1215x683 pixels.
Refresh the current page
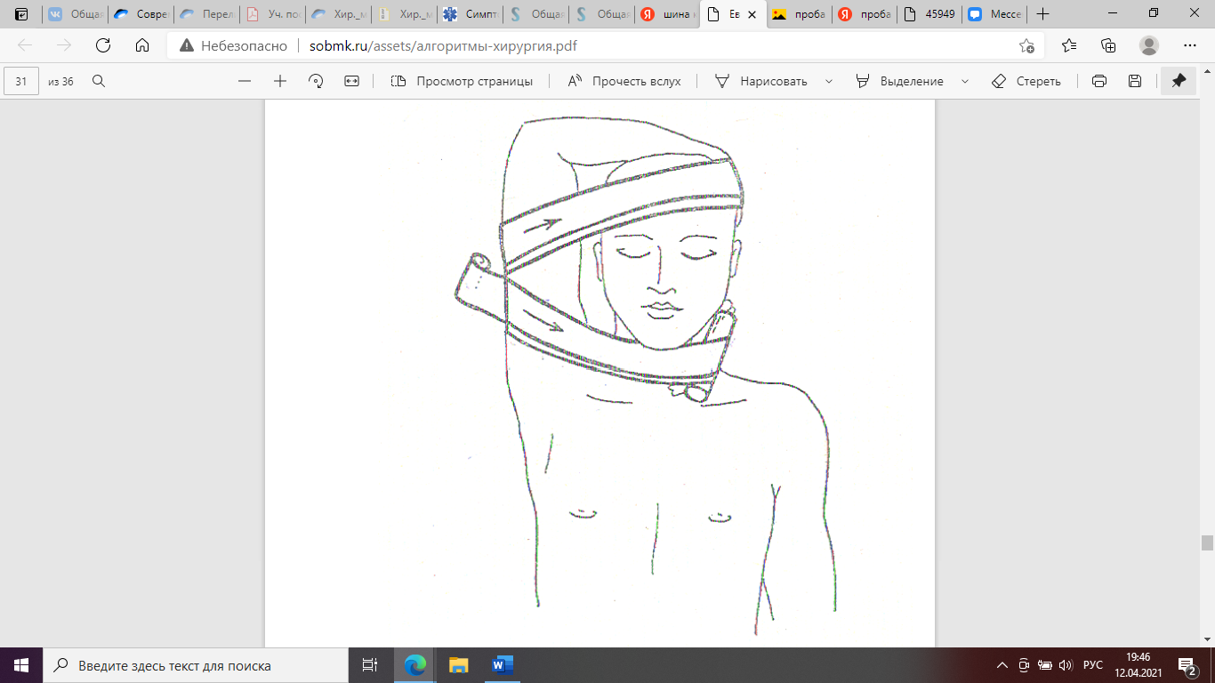click(103, 46)
